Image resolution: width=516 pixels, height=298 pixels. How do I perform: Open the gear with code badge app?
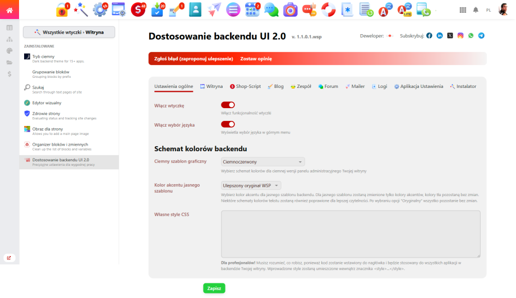100,10
